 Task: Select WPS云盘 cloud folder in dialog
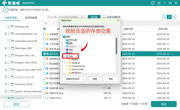[73, 40]
